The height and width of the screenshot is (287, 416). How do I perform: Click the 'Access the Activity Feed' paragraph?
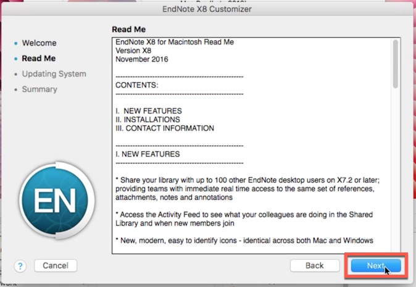244,219
